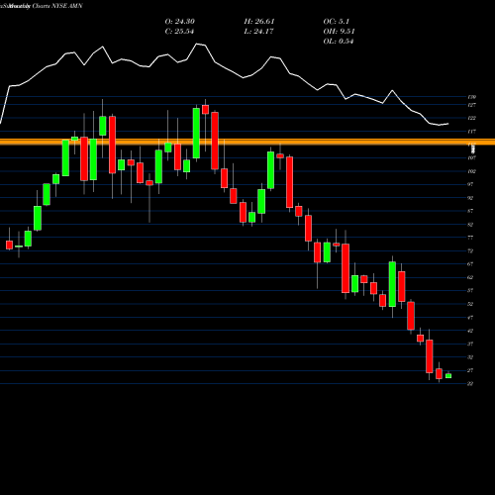Click the 32 price axis label
The height and width of the screenshot is (495, 495).
pyautogui.click(x=470, y=357)
